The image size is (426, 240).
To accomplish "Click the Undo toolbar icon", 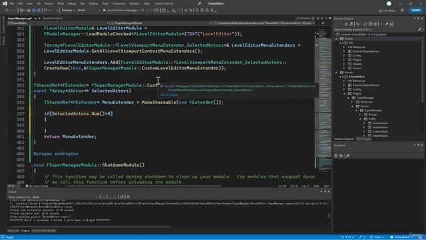I will coord(46,11).
